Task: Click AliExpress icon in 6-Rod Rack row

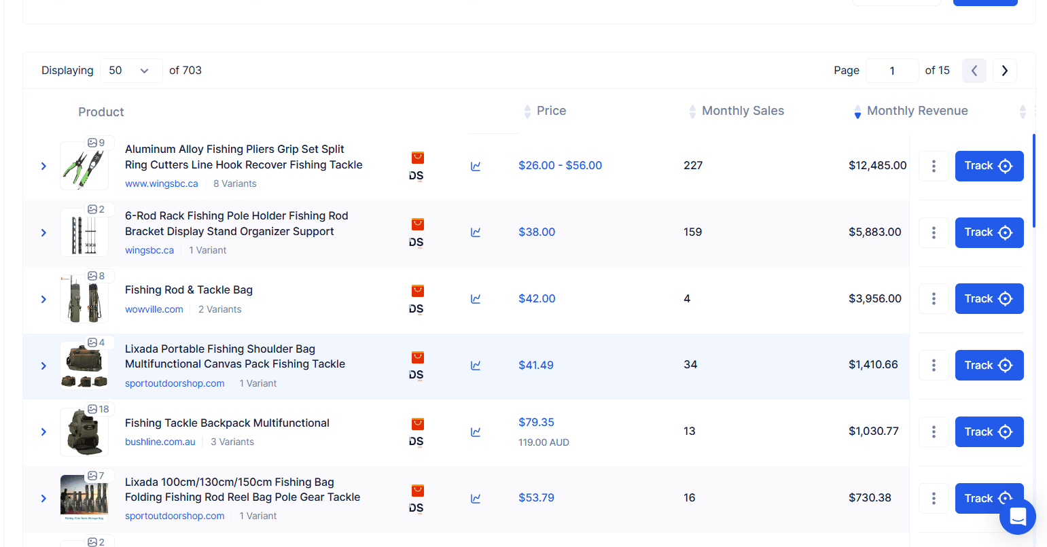Action: (417, 224)
